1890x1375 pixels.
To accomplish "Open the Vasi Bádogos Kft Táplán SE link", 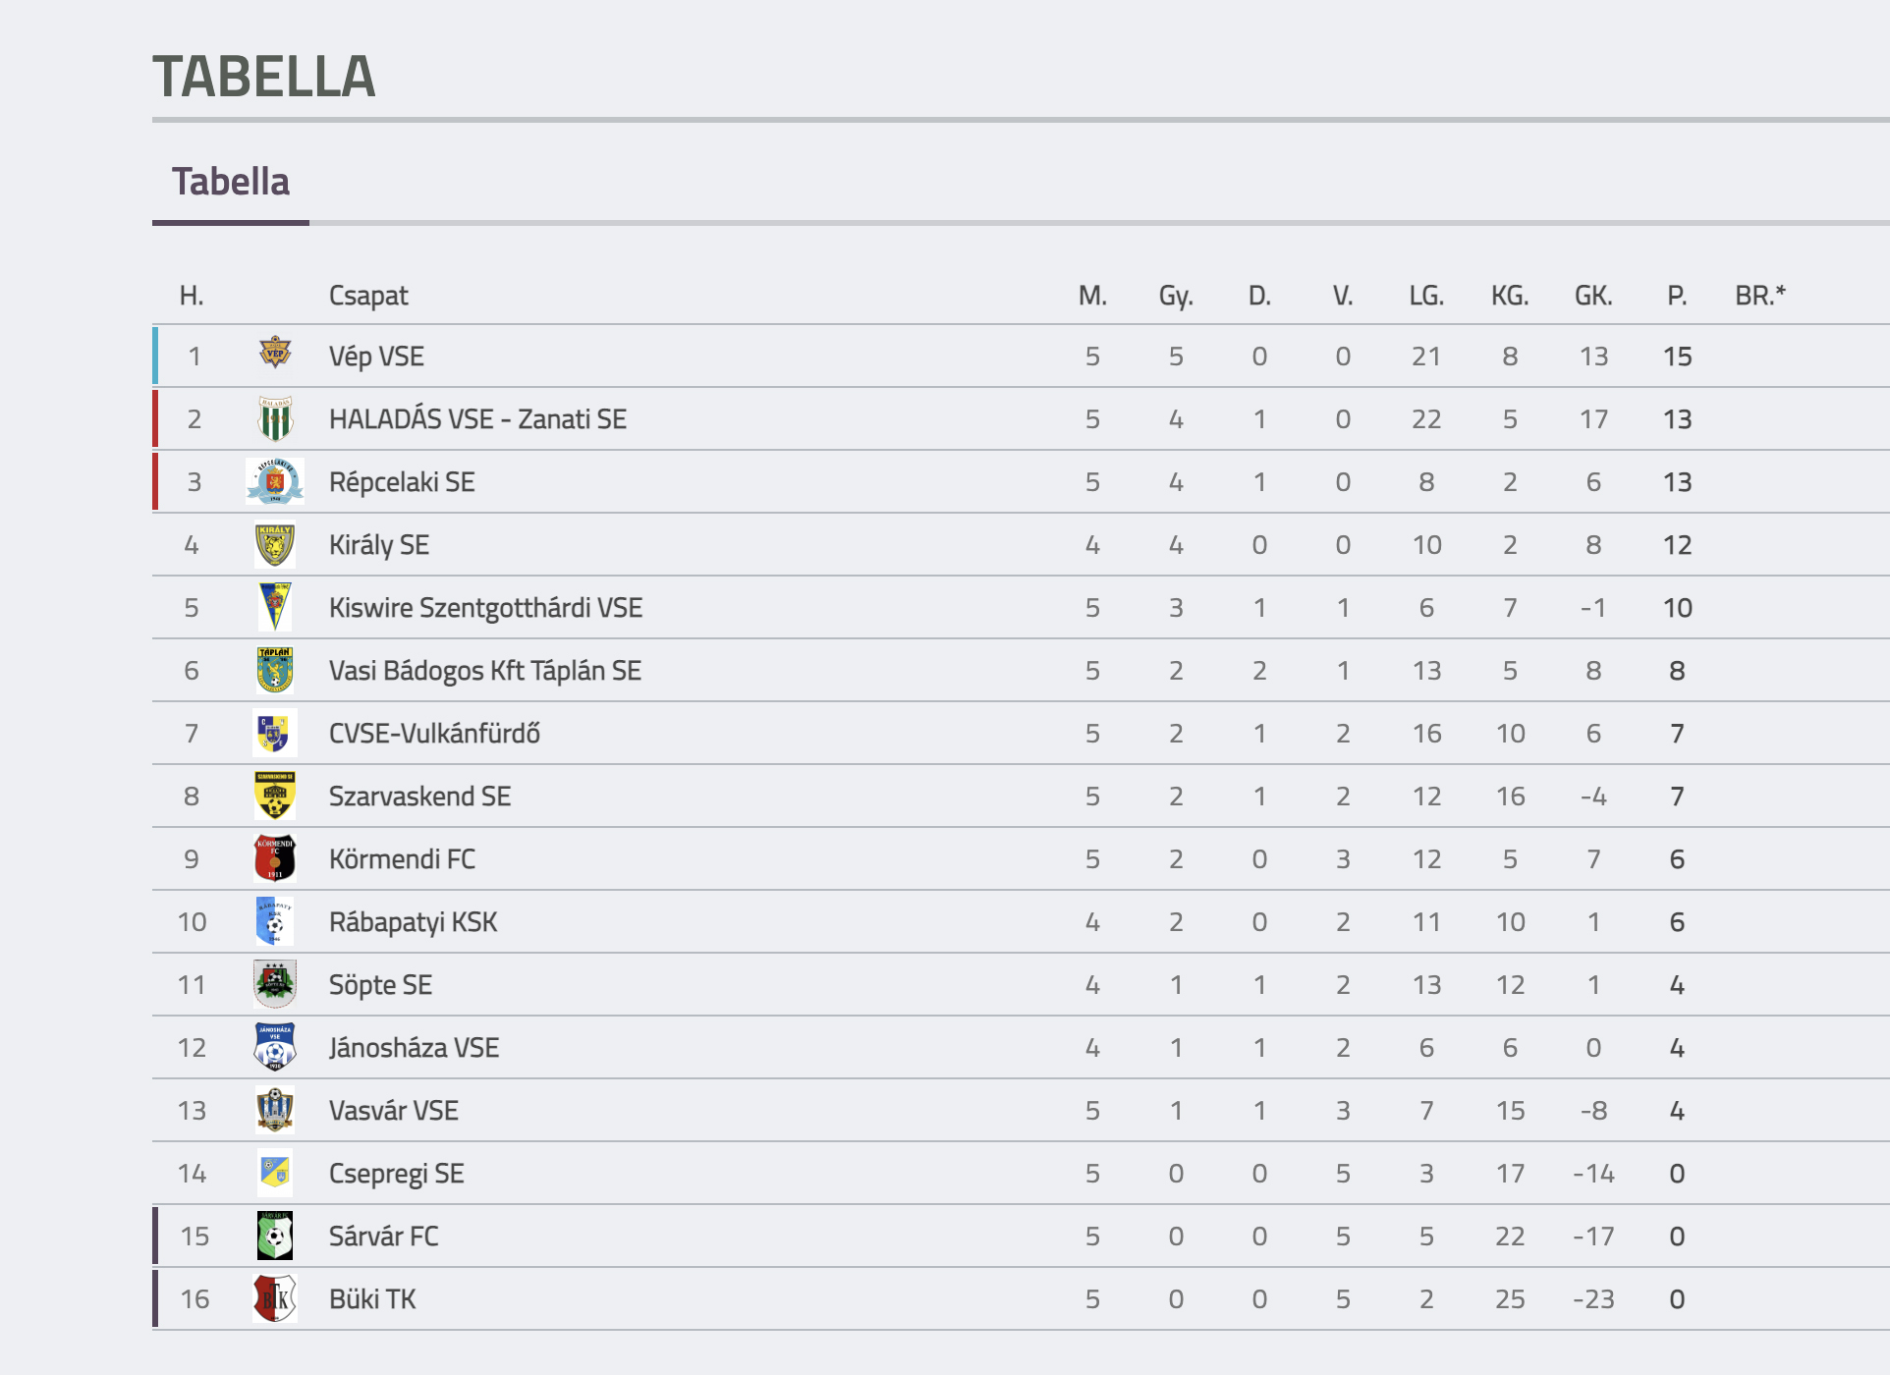I will pyautogui.click(x=485, y=671).
